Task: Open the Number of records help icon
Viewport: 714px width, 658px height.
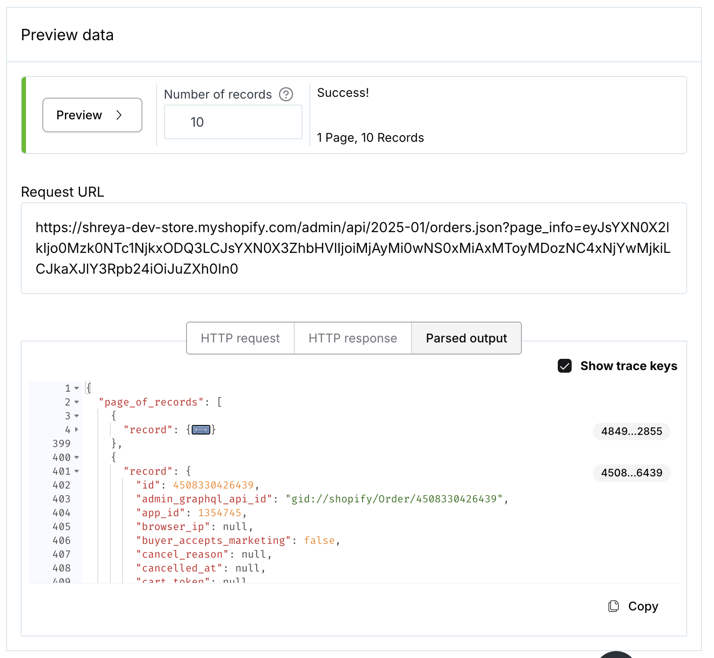Action: 286,94
